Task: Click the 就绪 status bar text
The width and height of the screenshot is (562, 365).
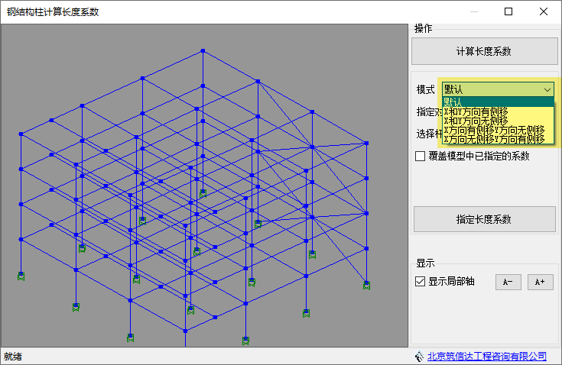Action: coord(13,357)
